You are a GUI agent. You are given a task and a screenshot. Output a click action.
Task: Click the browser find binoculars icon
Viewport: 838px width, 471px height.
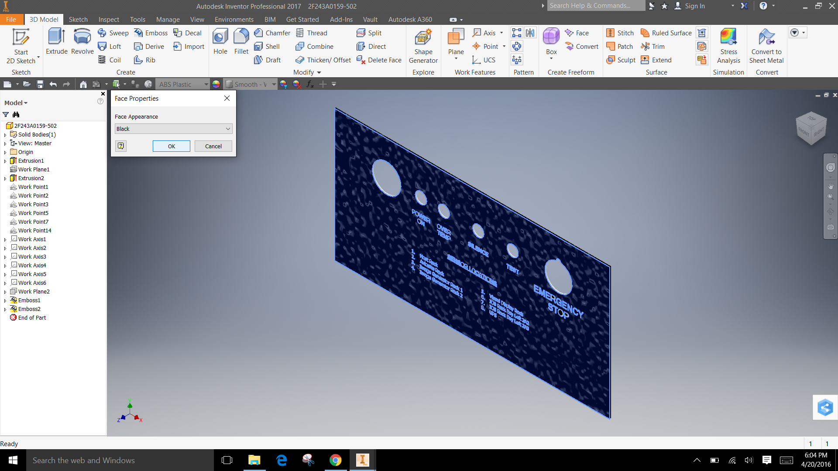coord(16,115)
